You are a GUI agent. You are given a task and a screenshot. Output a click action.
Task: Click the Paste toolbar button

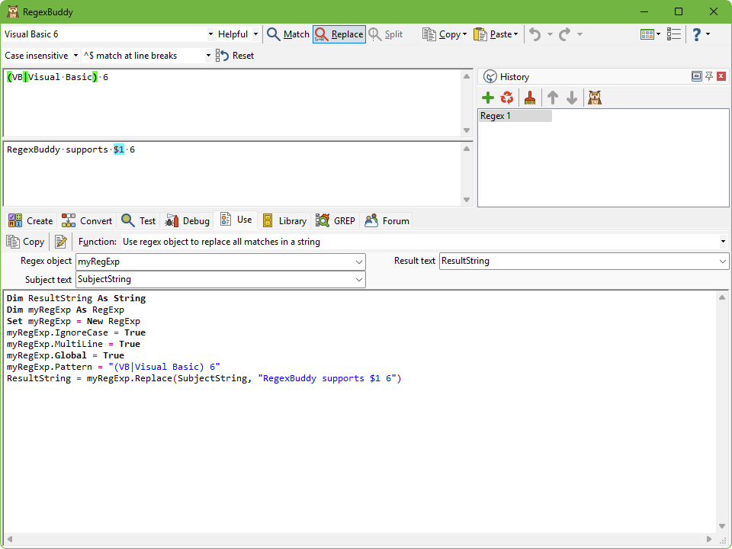492,34
